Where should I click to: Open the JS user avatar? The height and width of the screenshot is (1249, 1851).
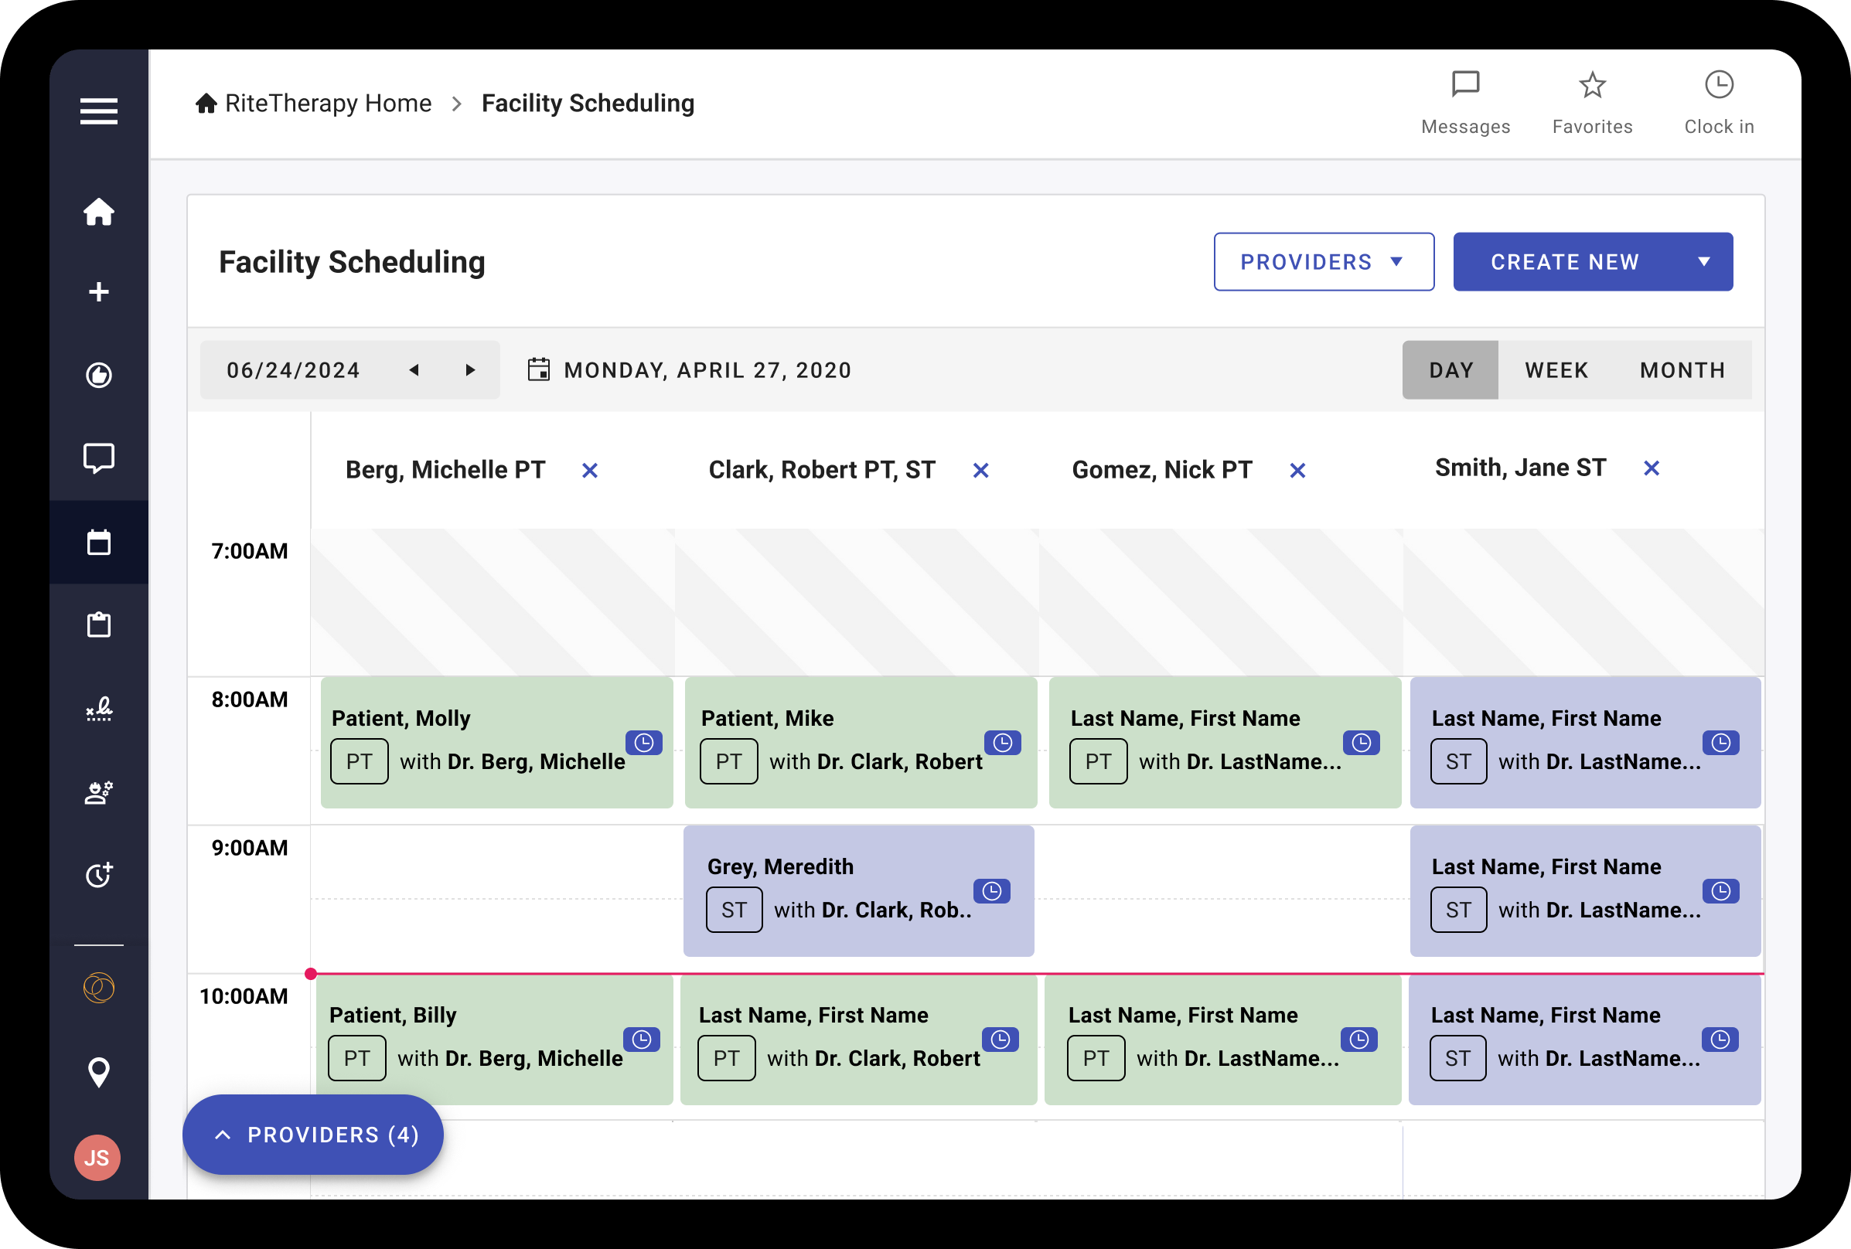pyautogui.click(x=97, y=1158)
